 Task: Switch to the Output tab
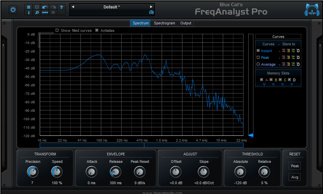tap(186, 23)
